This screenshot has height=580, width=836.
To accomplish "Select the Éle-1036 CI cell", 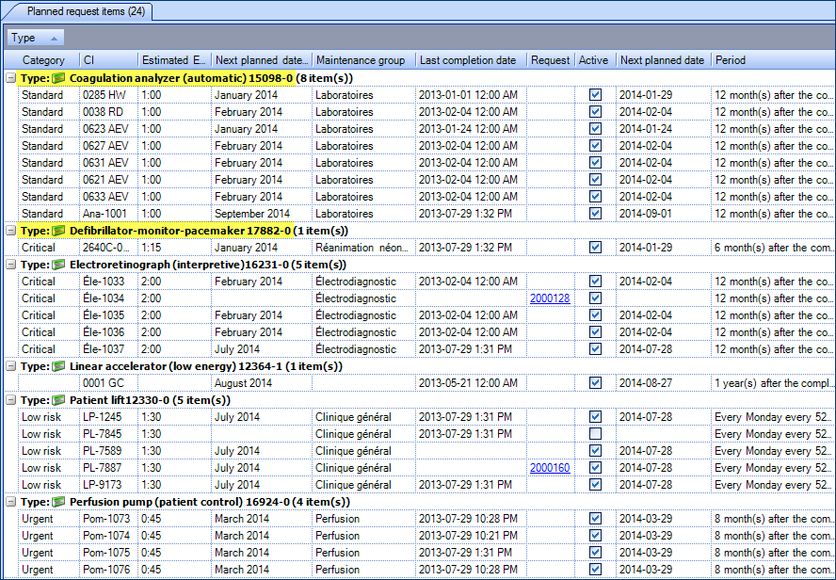I will pos(108,332).
